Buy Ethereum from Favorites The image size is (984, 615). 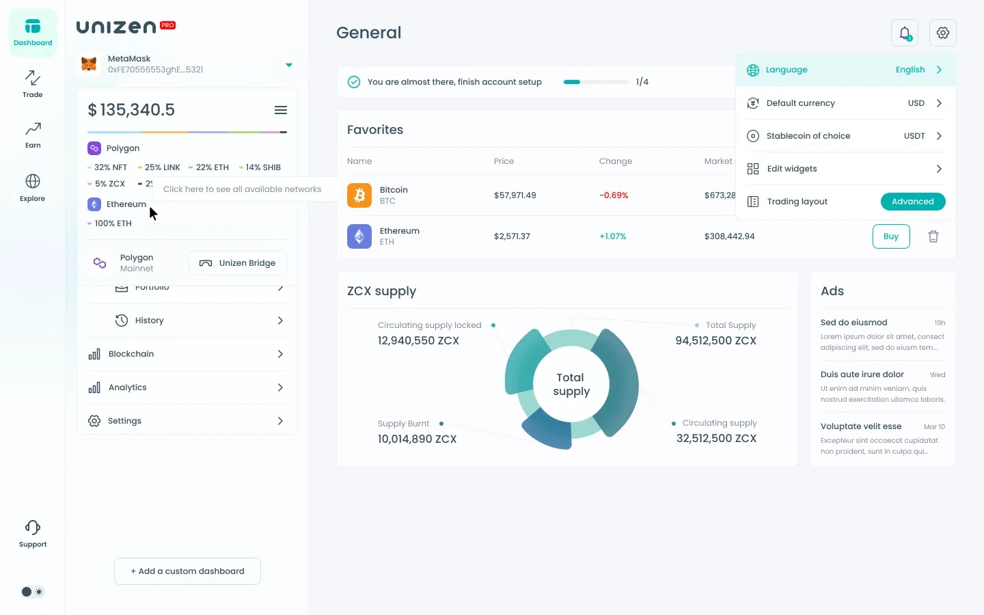point(891,236)
